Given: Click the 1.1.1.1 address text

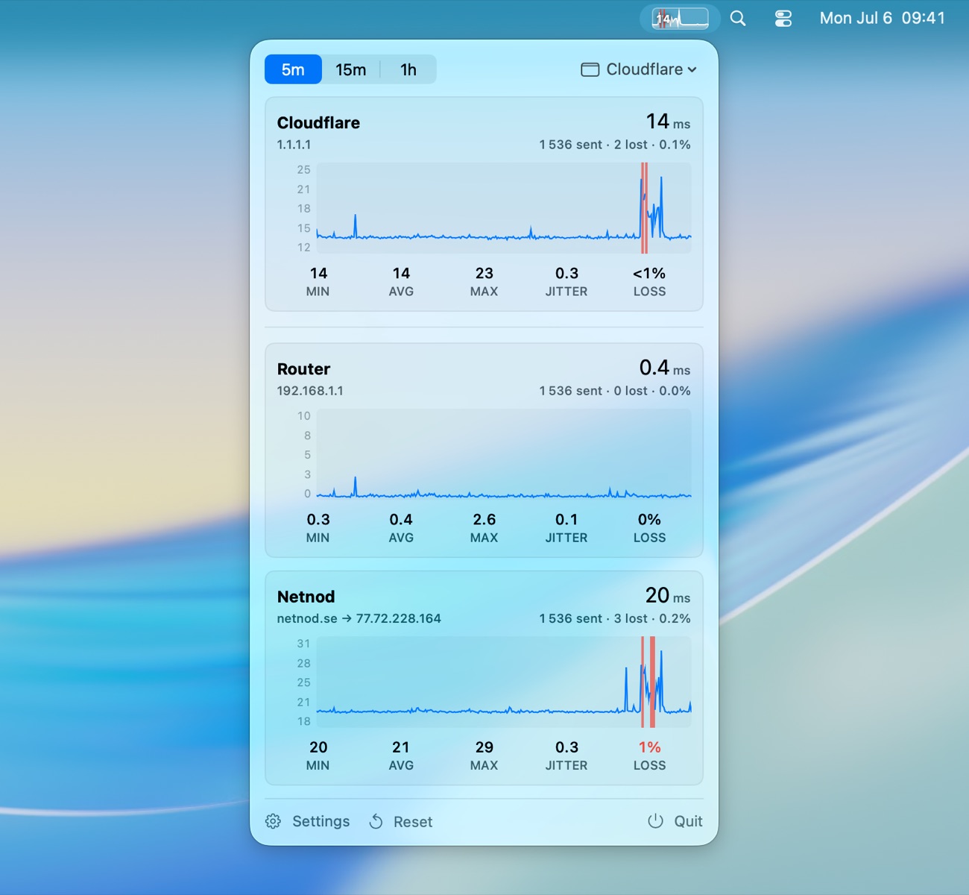Looking at the screenshot, I should point(294,145).
